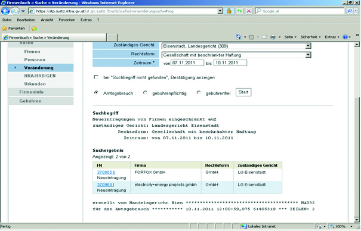361x231 pixels.
Task: Click the Zeitraum 'bis' date field
Action: [230, 63]
